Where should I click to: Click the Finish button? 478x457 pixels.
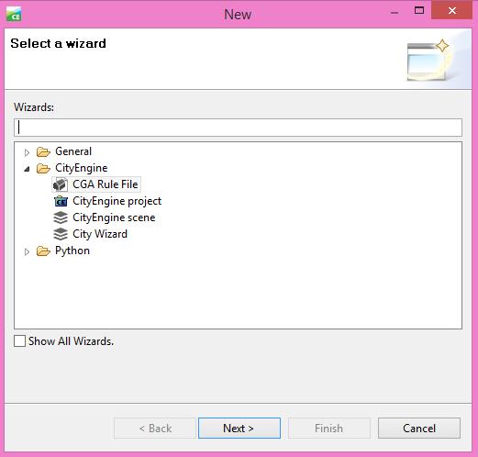pyautogui.click(x=329, y=428)
